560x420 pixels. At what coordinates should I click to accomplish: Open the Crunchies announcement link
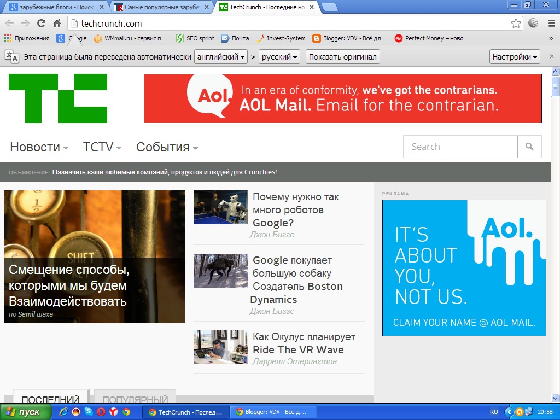164,172
